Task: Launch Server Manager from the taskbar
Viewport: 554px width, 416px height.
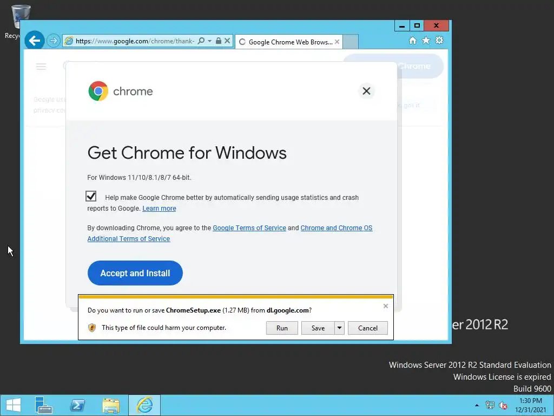Action: pyautogui.click(x=43, y=405)
